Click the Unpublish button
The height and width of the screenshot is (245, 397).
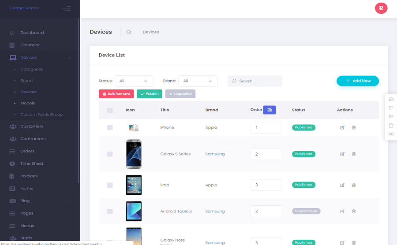[x=180, y=94]
